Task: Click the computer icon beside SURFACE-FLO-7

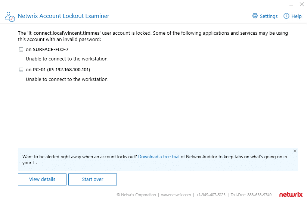Action: click(x=21, y=49)
